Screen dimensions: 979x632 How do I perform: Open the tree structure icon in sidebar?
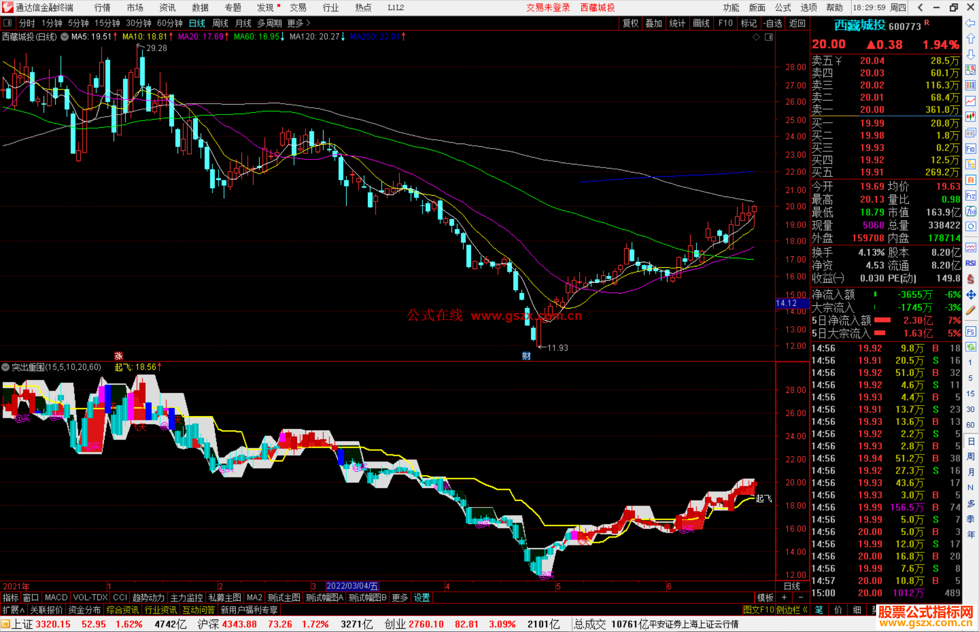[x=970, y=164]
